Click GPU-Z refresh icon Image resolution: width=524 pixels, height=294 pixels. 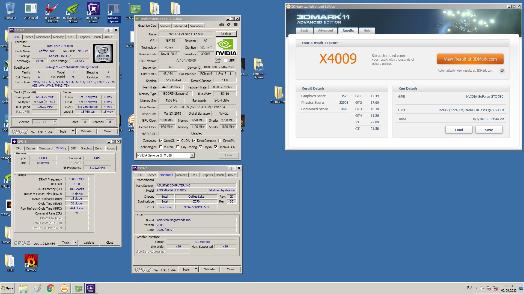pos(228,24)
